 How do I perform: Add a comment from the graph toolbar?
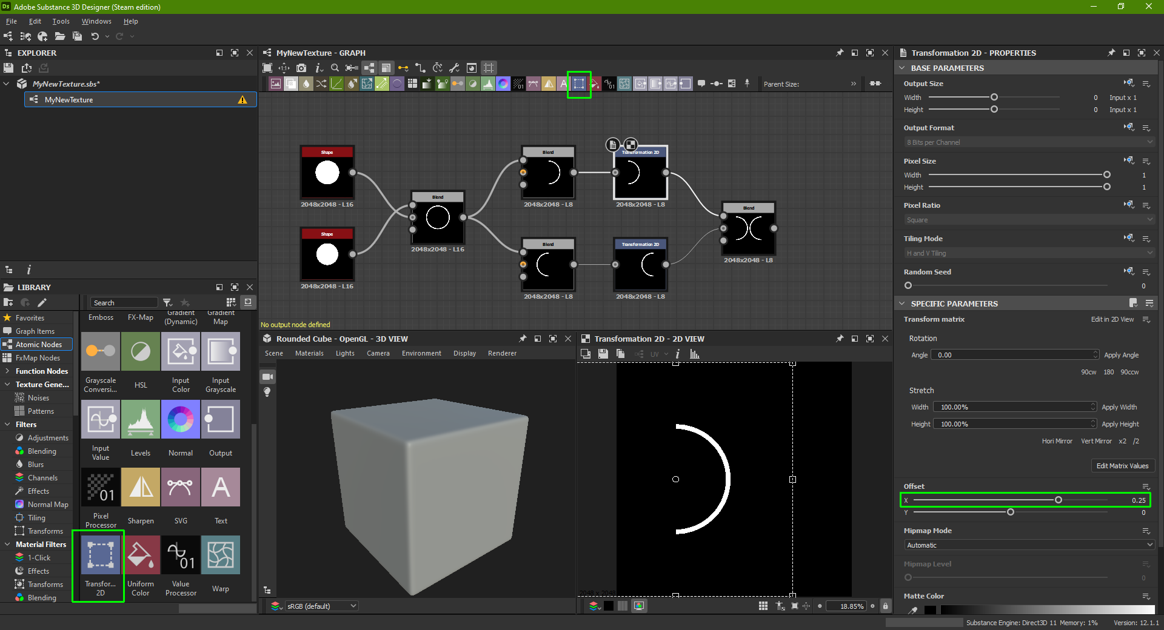(x=701, y=84)
